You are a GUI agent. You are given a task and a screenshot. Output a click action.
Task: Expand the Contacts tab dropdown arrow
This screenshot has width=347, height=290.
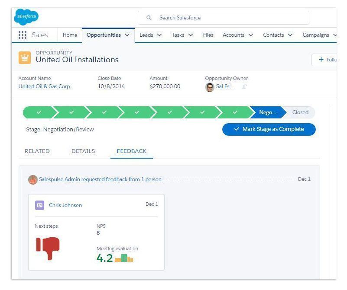point(290,35)
